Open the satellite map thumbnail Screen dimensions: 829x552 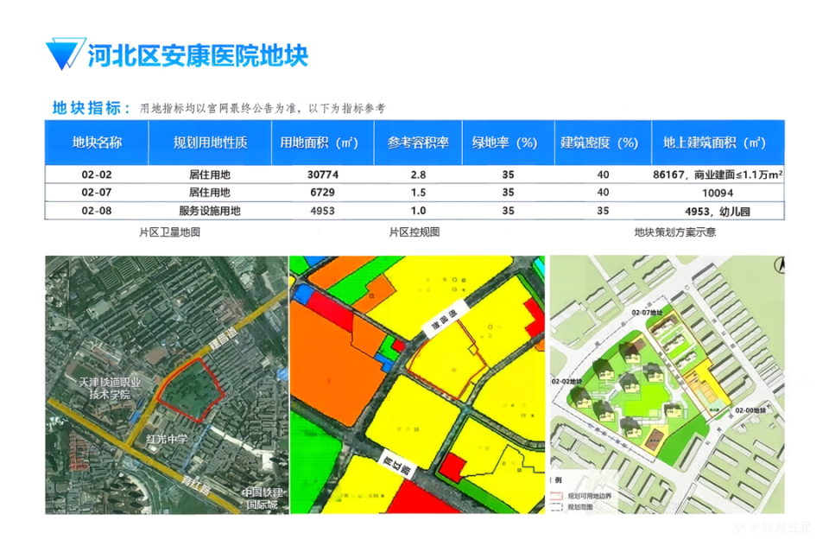[167, 385]
